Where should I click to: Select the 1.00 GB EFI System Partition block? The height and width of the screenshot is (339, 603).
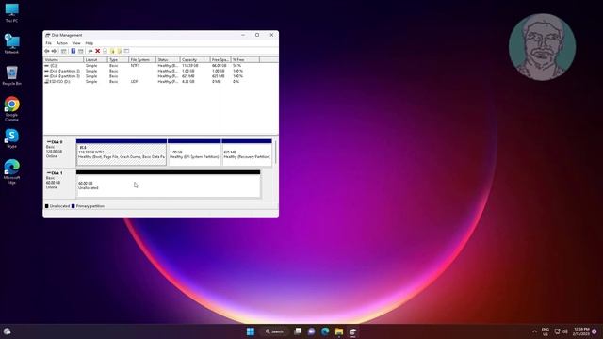pos(194,153)
